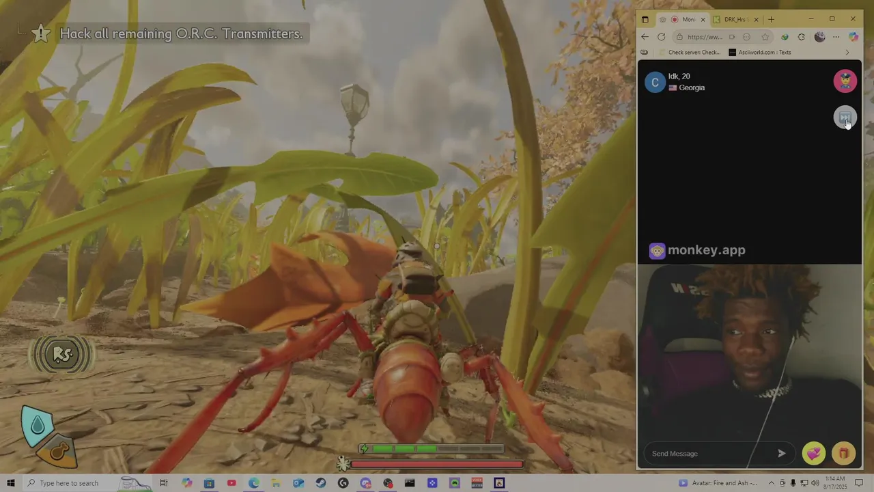
Task: Click the monkey.app logo
Action: coord(697,250)
